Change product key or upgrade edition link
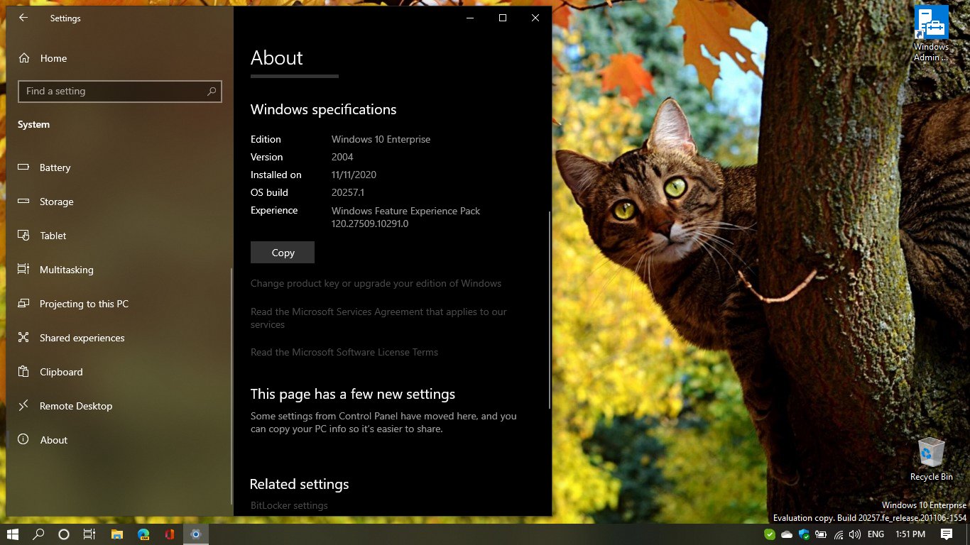The image size is (970, 545). point(376,283)
